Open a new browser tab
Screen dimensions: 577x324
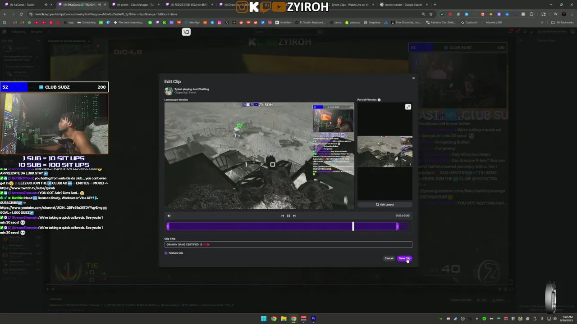click(x=435, y=4)
